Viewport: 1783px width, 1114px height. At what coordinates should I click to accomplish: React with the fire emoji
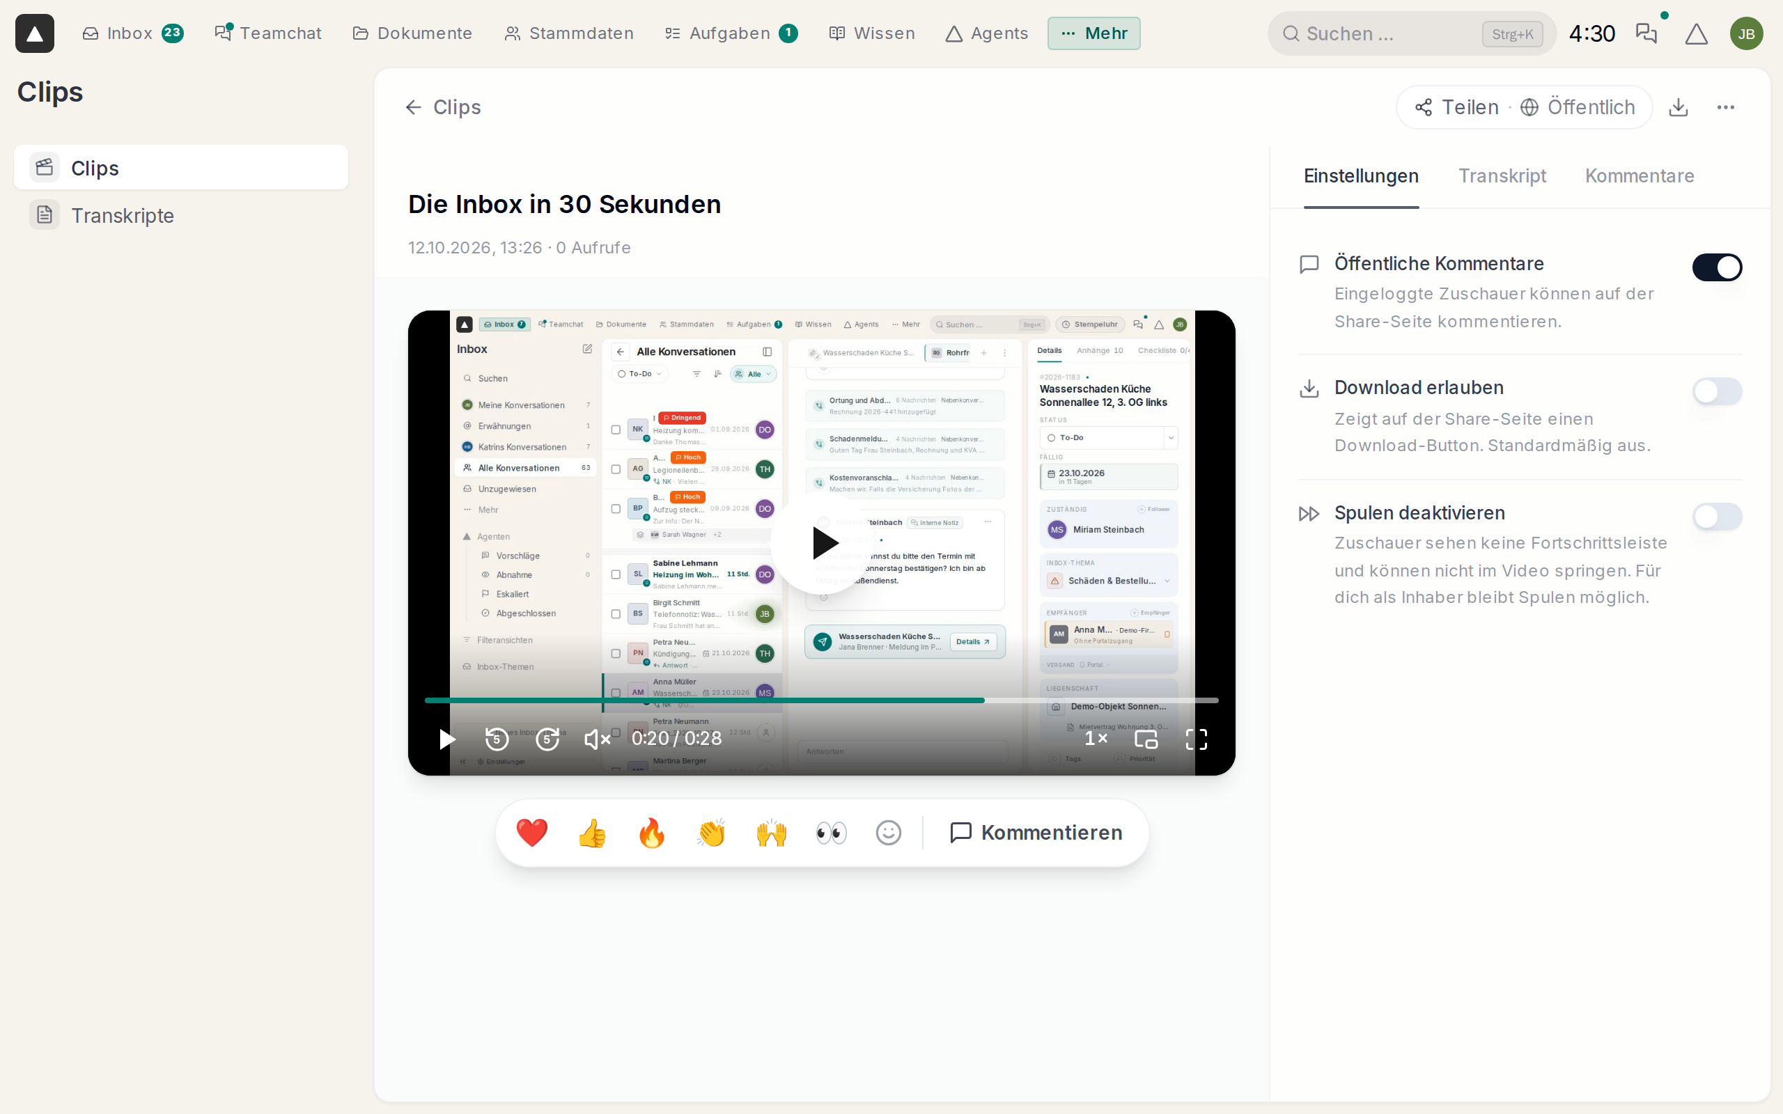pos(651,833)
